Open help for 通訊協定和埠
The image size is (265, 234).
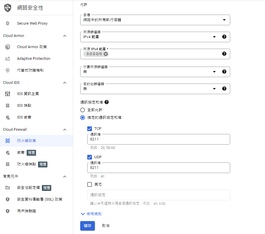point(107,102)
